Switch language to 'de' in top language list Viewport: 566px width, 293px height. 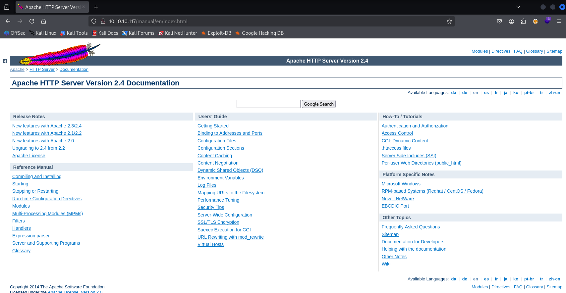point(465,93)
